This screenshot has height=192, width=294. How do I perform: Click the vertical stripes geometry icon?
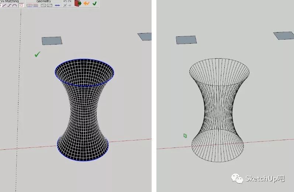tap(30, 6)
